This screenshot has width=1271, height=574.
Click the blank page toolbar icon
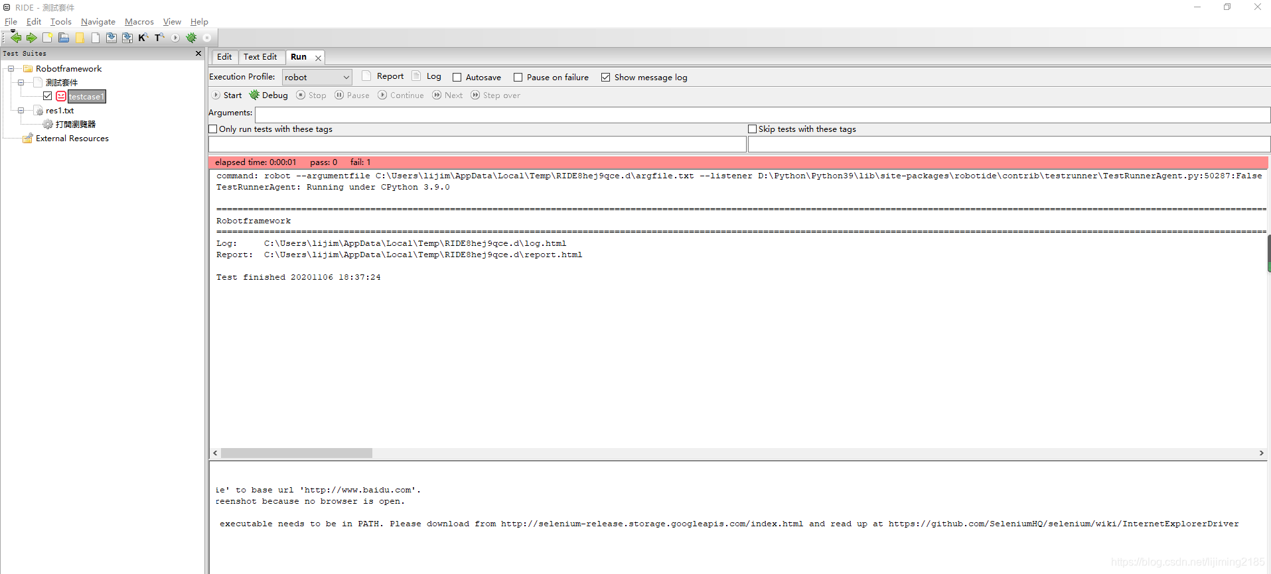click(96, 38)
